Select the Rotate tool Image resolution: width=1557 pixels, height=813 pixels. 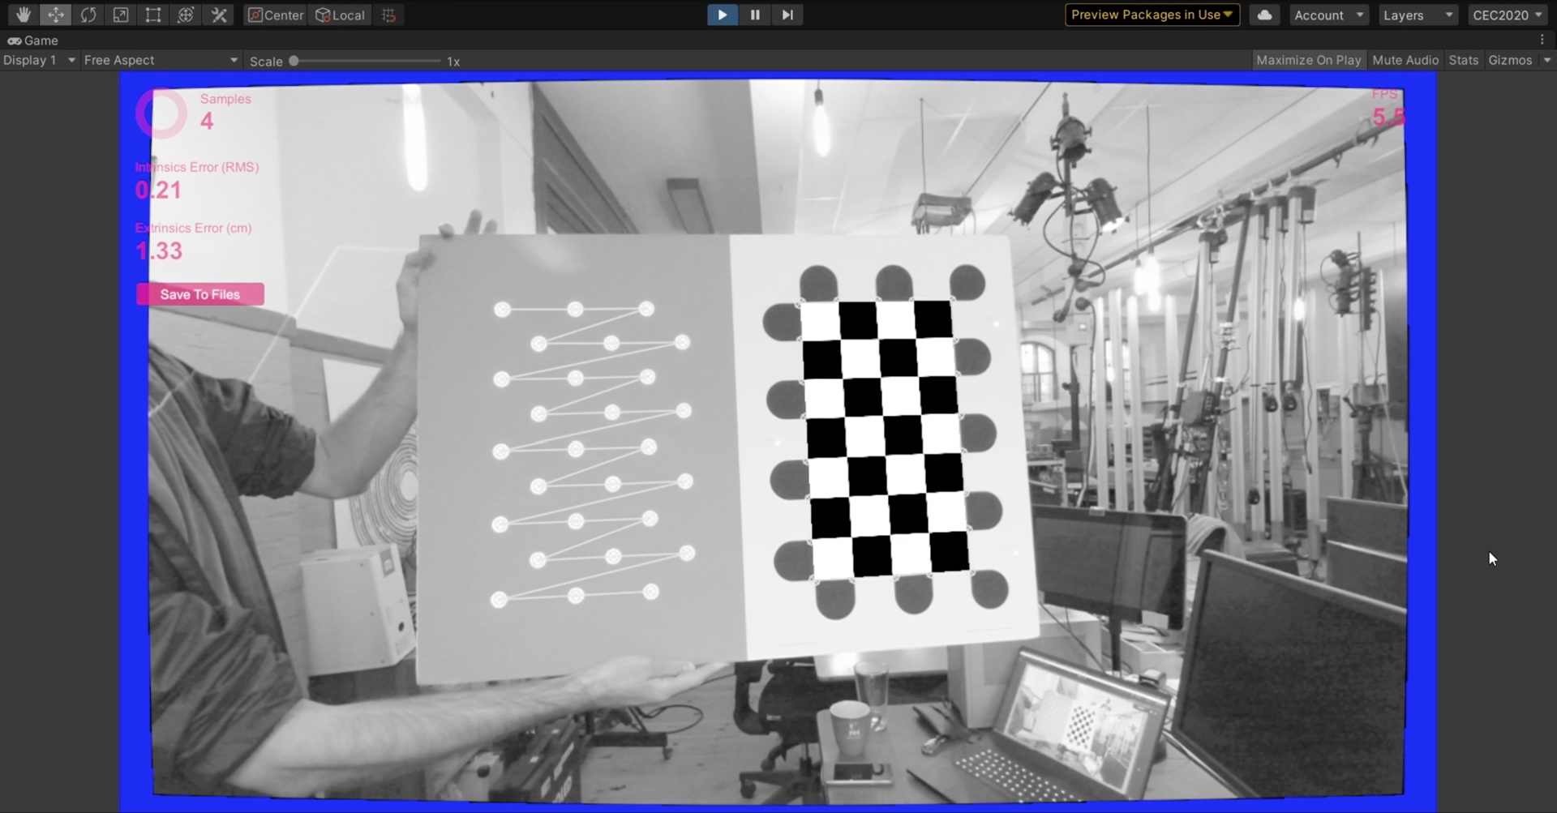coord(88,15)
